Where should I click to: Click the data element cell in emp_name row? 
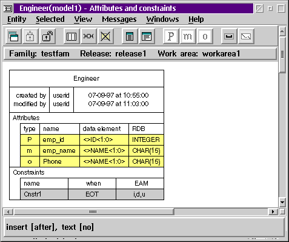104,151
